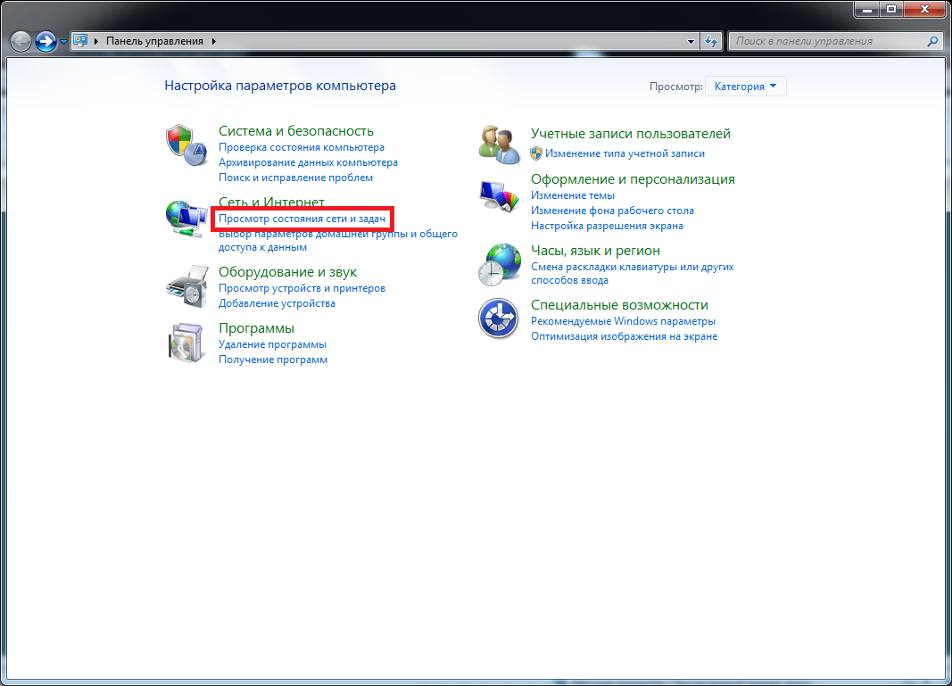Open Настройка разрешения экрана
The image size is (952, 686).
(x=607, y=226)
